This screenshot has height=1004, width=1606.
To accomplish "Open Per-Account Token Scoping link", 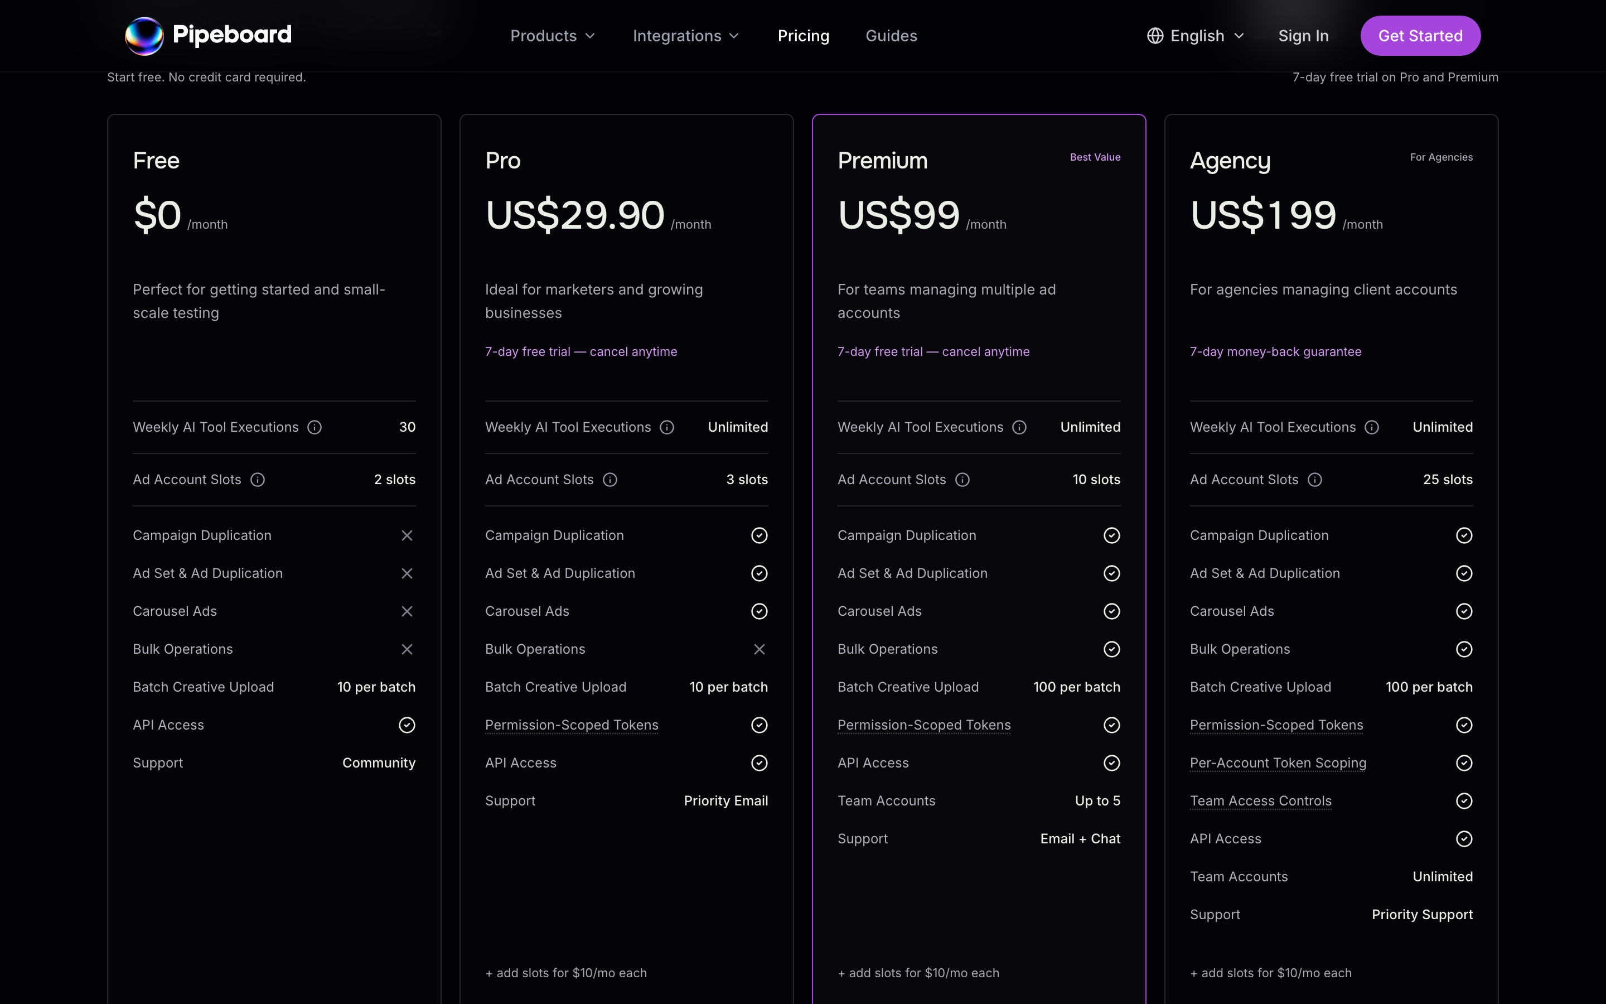I will (1278, 763).
